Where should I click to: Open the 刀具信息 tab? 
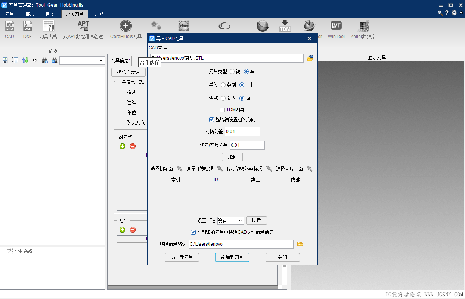coord(120,60)
